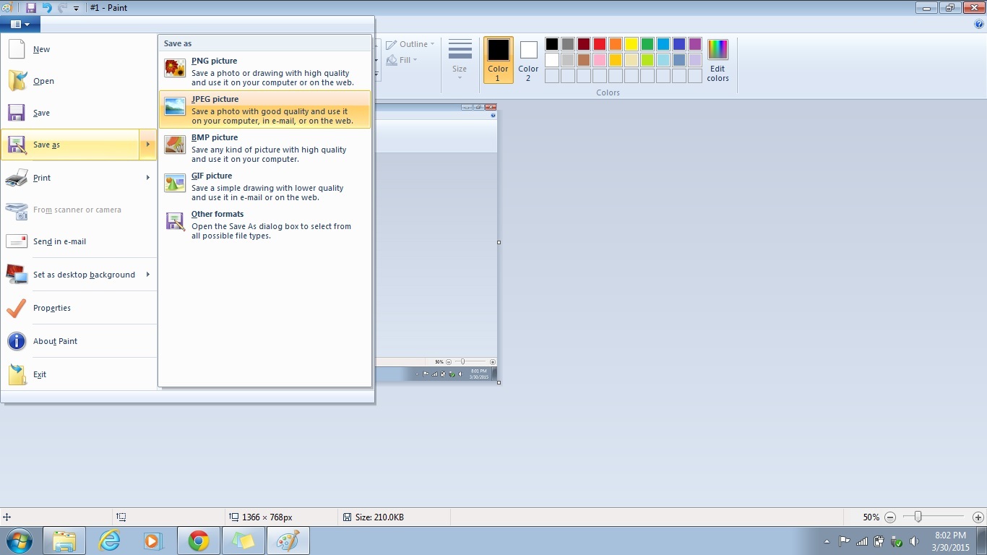This screenshot has width=987, height=555.
Task: Pick the brown palette swatch
Action: [x=584, y=61]
